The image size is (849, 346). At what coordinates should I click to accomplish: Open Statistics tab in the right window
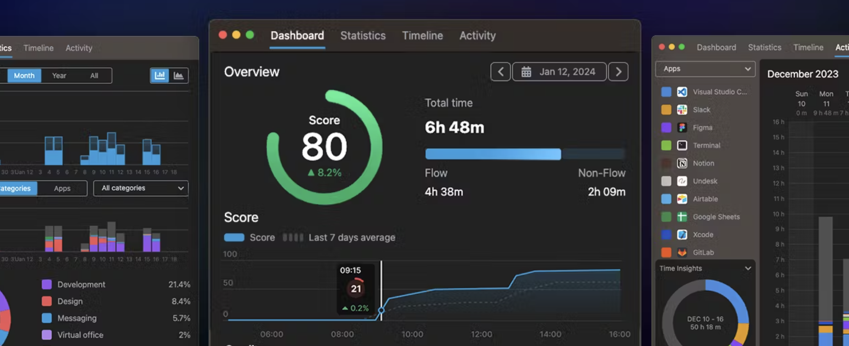[765, 47]
